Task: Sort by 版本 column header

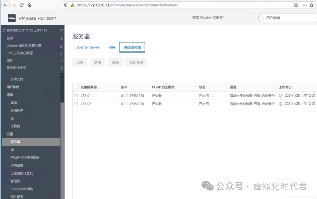Action: tap(124, 87)
